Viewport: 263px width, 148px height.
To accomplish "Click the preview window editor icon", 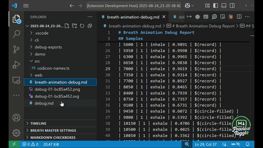I will (206, 16).
